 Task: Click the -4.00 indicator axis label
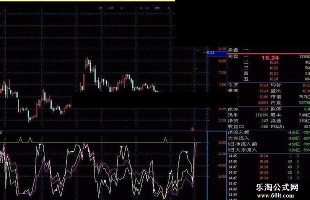pyautogui.click(x=222, y=165)
